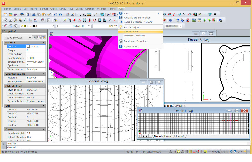Collapse the Style de tracé section
252x162 pixels.
[x=43, y=86]
